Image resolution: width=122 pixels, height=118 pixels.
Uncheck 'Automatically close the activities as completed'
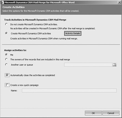7,75
